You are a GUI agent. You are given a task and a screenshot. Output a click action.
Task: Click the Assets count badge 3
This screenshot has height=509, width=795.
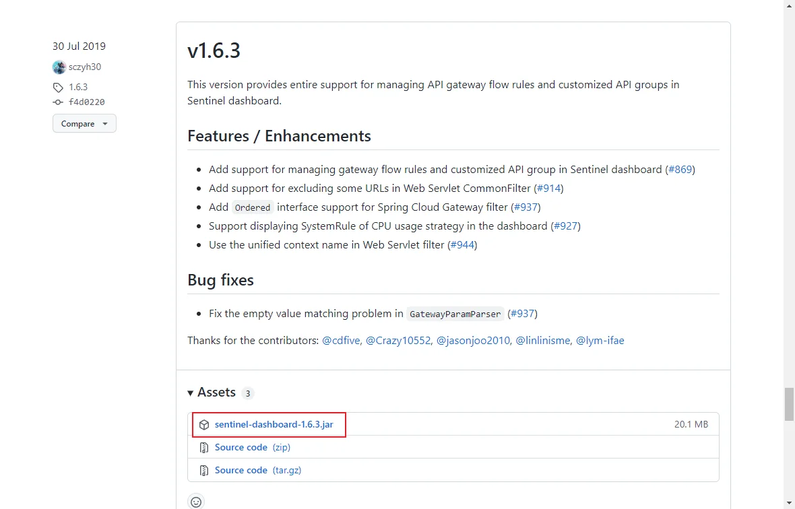247,393
